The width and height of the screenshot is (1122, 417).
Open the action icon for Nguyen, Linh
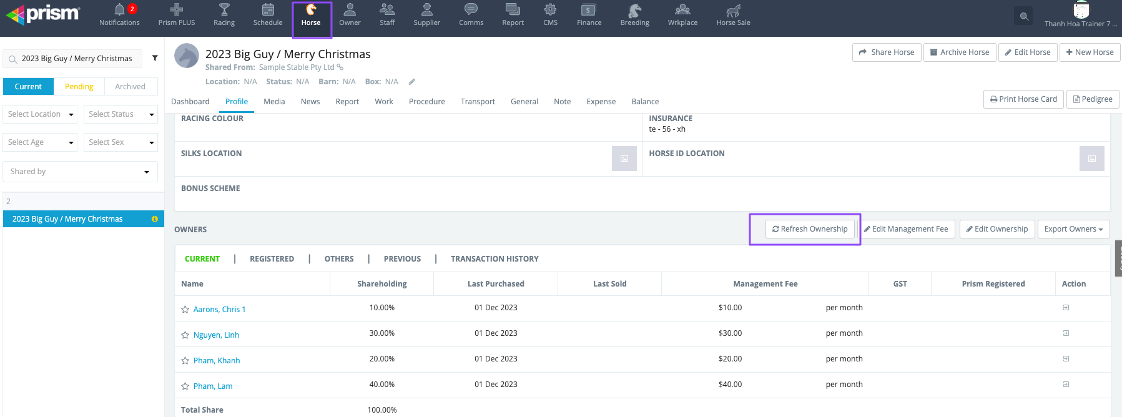pos(1066,333)
